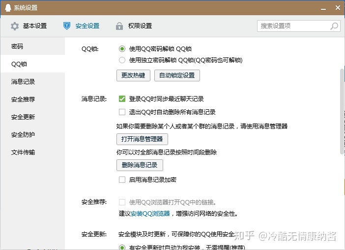
Task: Select 安全推荐 in the sidebar
Action: [32, 99]
